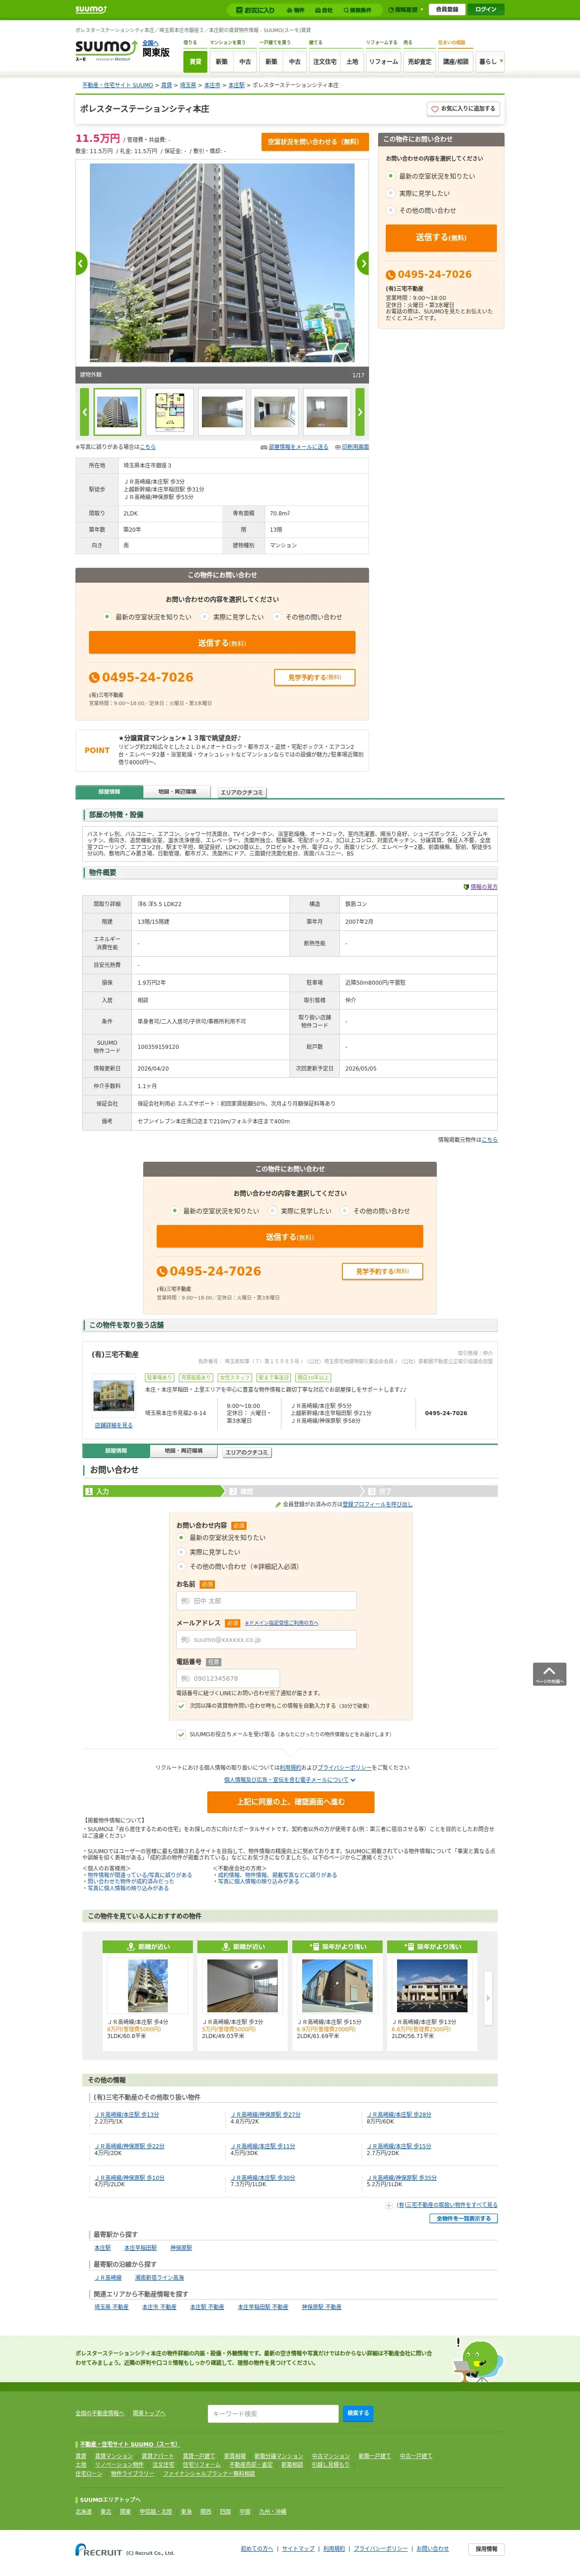Open ＪＲ高崎線/神保原駅 歩27分 listing link
580x2576 pixels.
pyautogui.click(x=265, y=2115)
